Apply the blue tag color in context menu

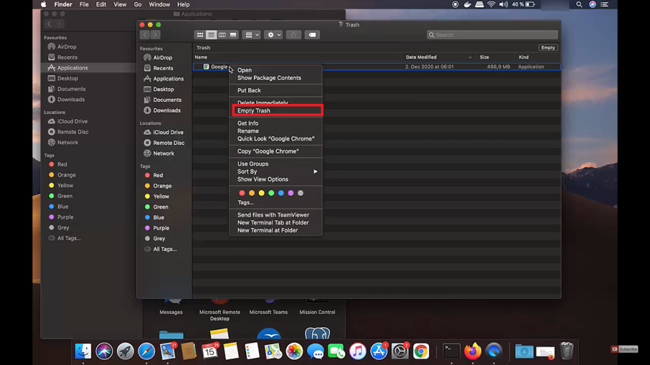pos(281,193)
